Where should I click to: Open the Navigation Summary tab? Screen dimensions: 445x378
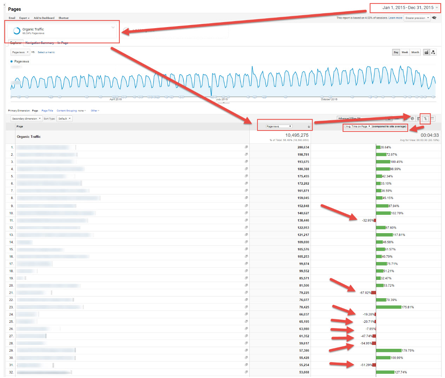pos(40,43)
